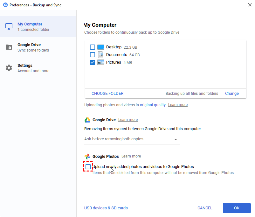Click Change next to backing up files
Viewport: 255px width, 217px height.
coord(232,94)
